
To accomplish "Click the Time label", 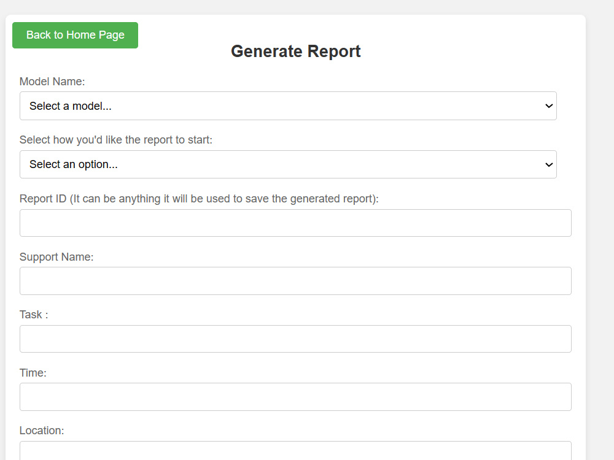I will click(x=33, y=372).
